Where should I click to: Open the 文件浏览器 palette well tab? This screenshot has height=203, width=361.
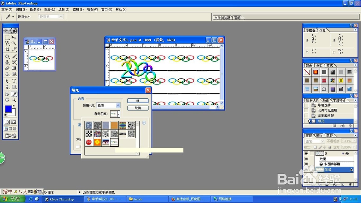[222, 18]
